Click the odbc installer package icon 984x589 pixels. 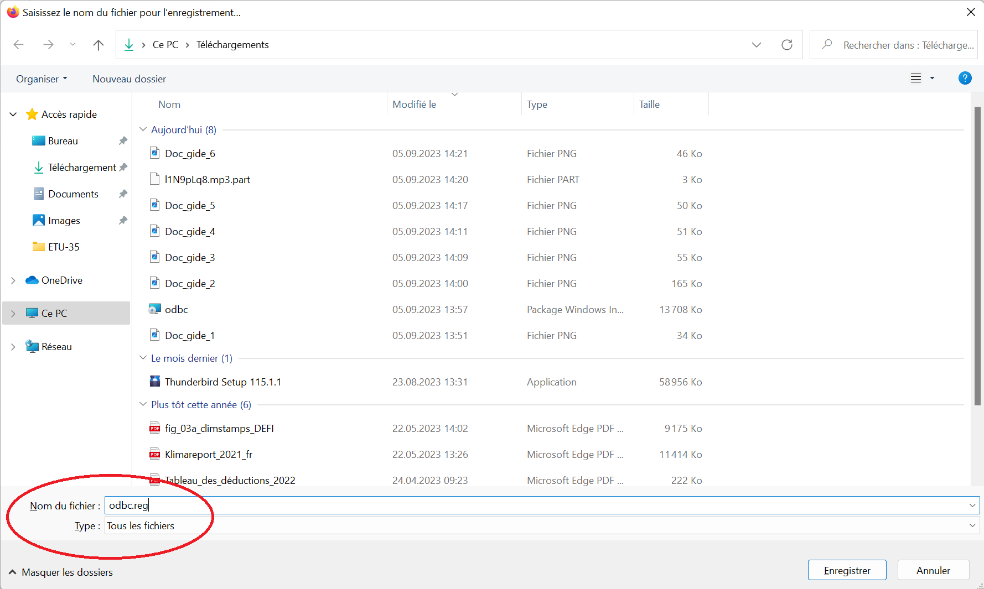click(x=155, y=309)
